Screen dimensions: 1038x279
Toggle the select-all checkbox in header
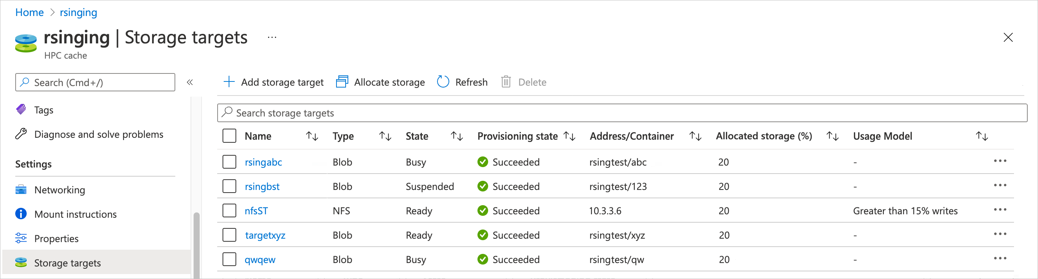click(x=229, y=136)
